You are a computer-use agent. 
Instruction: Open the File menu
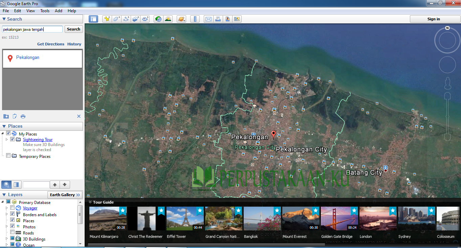[x=6, y=11]
